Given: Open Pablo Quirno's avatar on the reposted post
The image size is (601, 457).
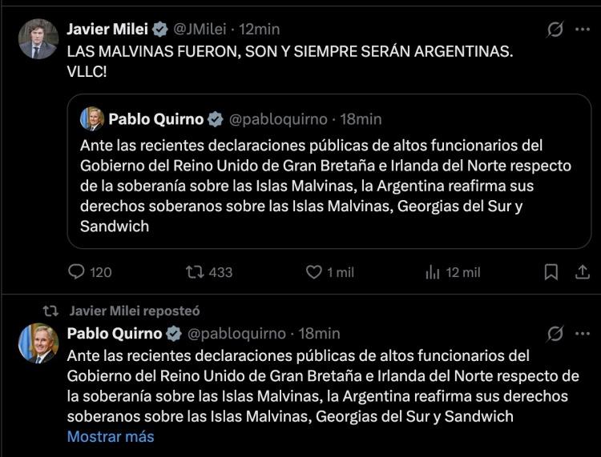Looking at the screenshot, I should 38,343.
